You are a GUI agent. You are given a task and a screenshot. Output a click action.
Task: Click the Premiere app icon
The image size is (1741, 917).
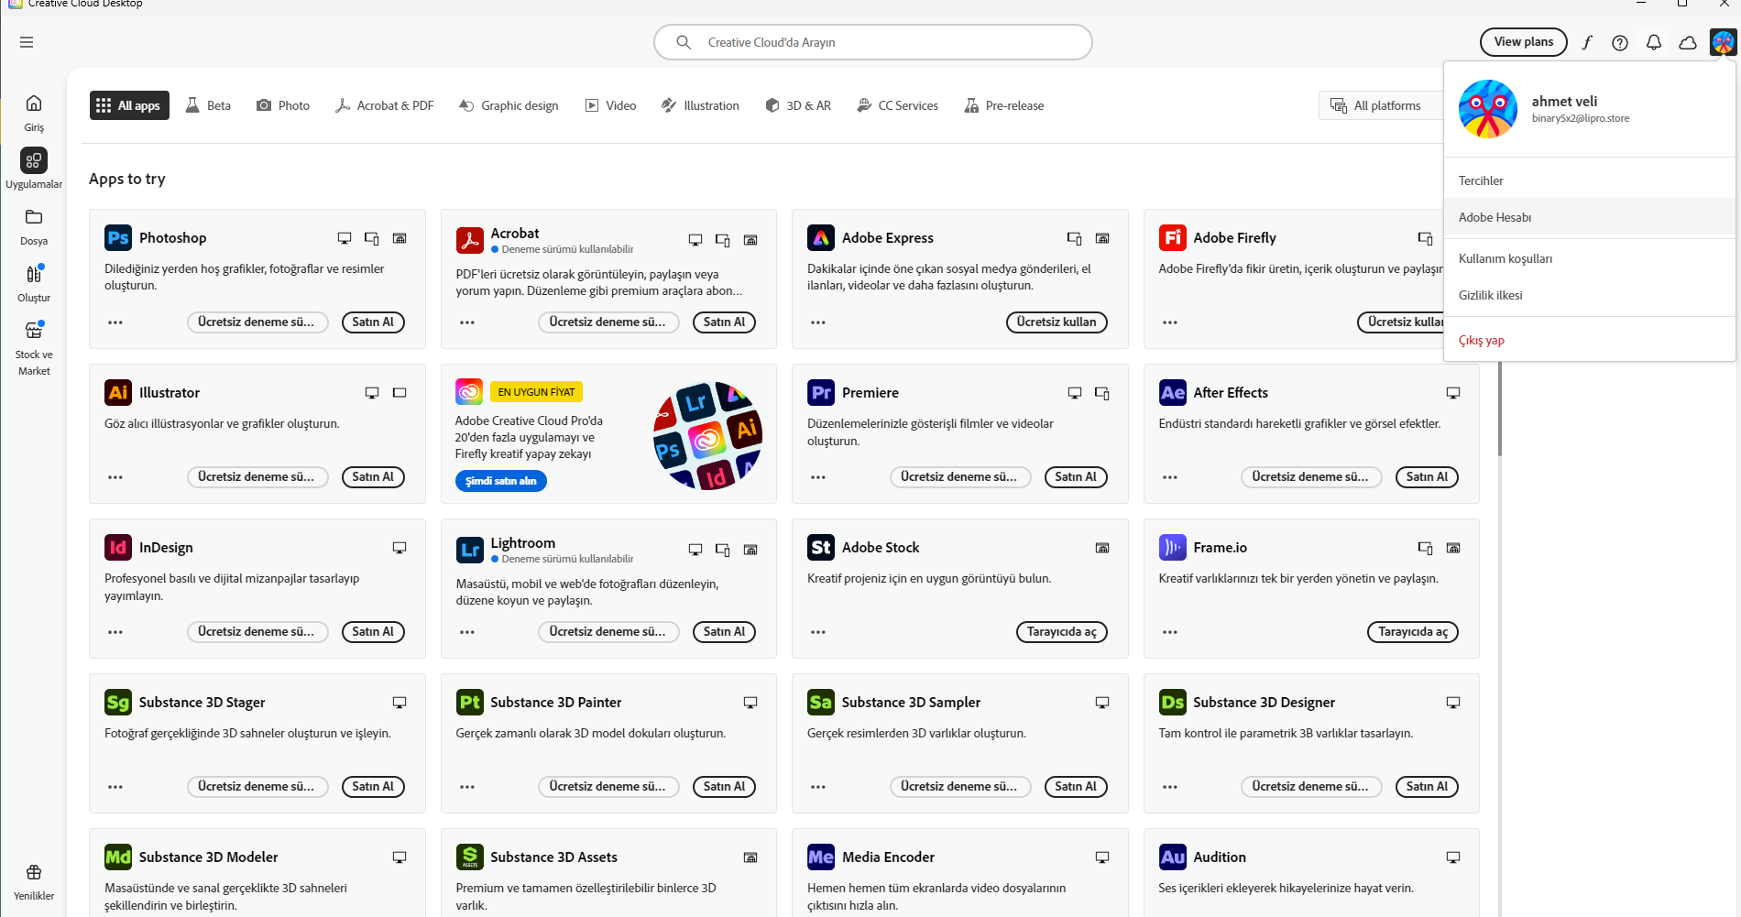[821, 393]
